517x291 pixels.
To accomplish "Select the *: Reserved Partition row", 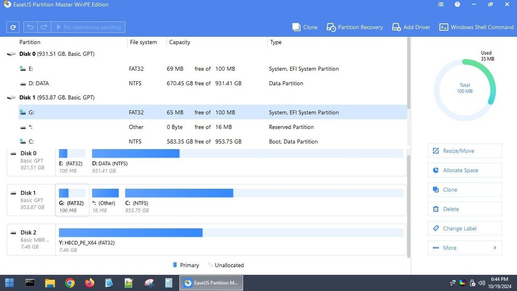I will 212,127.
